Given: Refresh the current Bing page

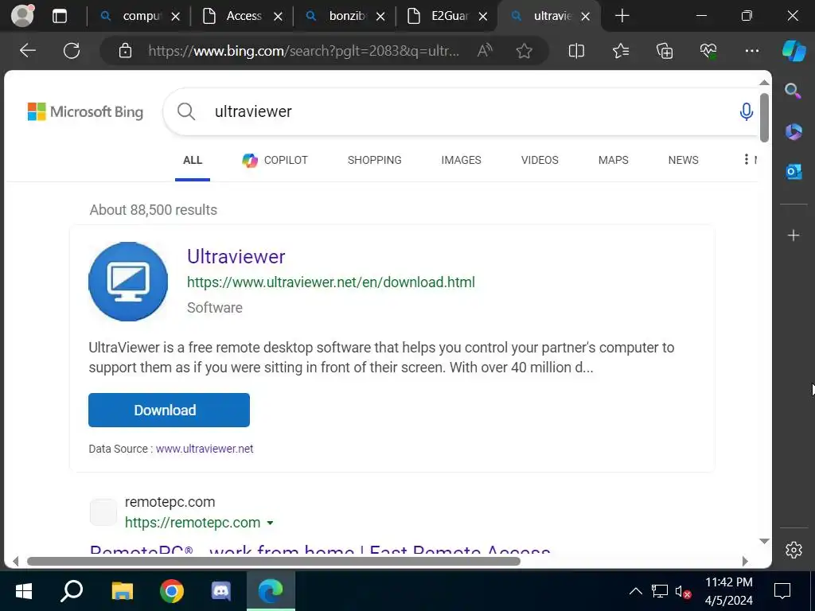Looking at the screenshot, I should [x=72, y=50].
